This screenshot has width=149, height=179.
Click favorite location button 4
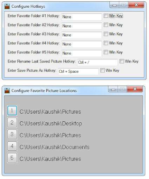click(12, 146)
